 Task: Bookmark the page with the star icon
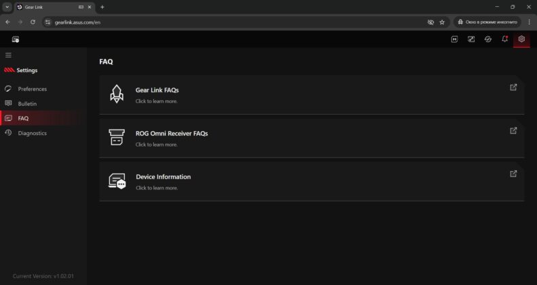point(442,22)
